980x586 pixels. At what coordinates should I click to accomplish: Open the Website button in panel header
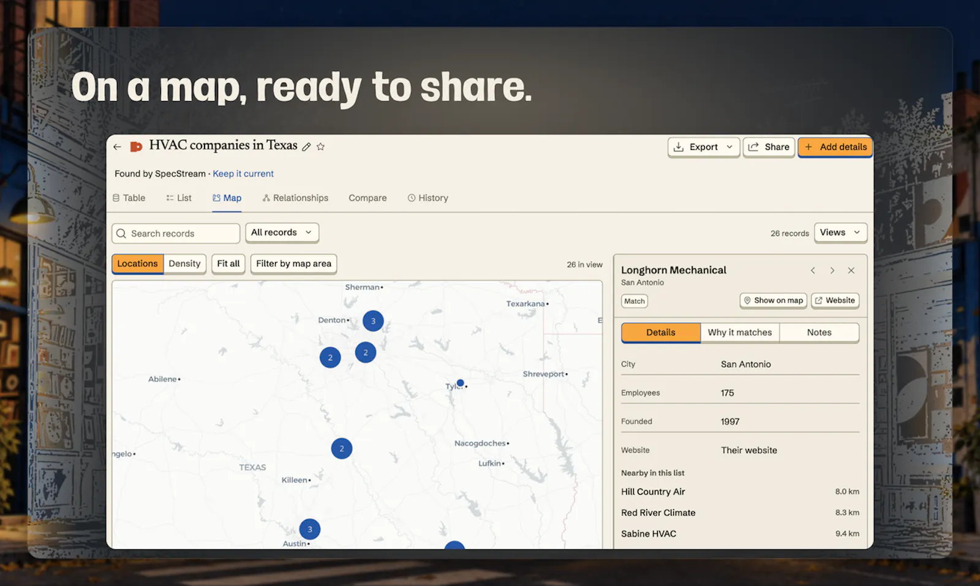(x=835, y=301)
